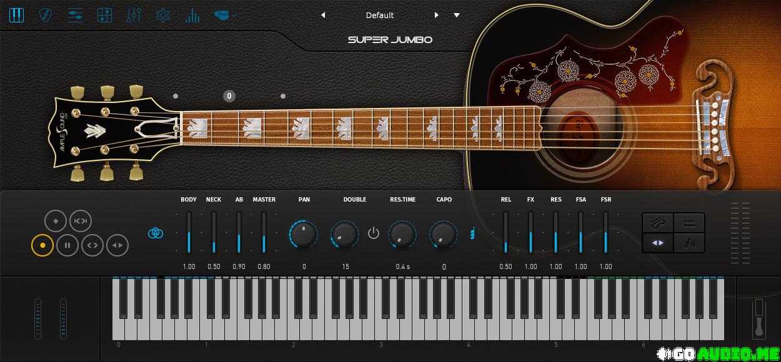Click the resonance time value 0.4 s
Viewport: 781px width, 362px height.
403,267
